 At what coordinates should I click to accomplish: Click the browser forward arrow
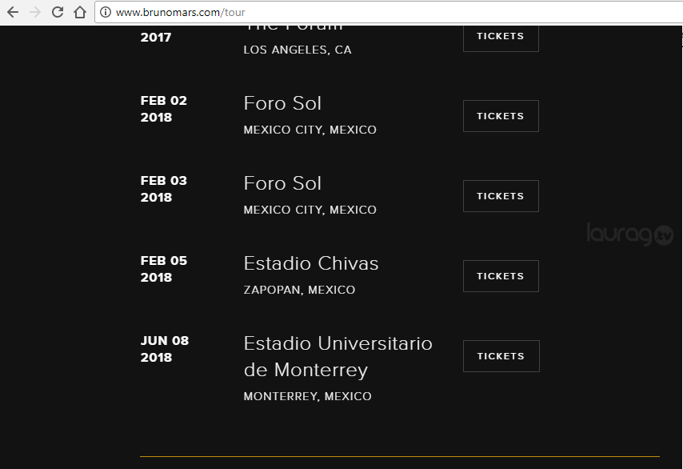35,12
